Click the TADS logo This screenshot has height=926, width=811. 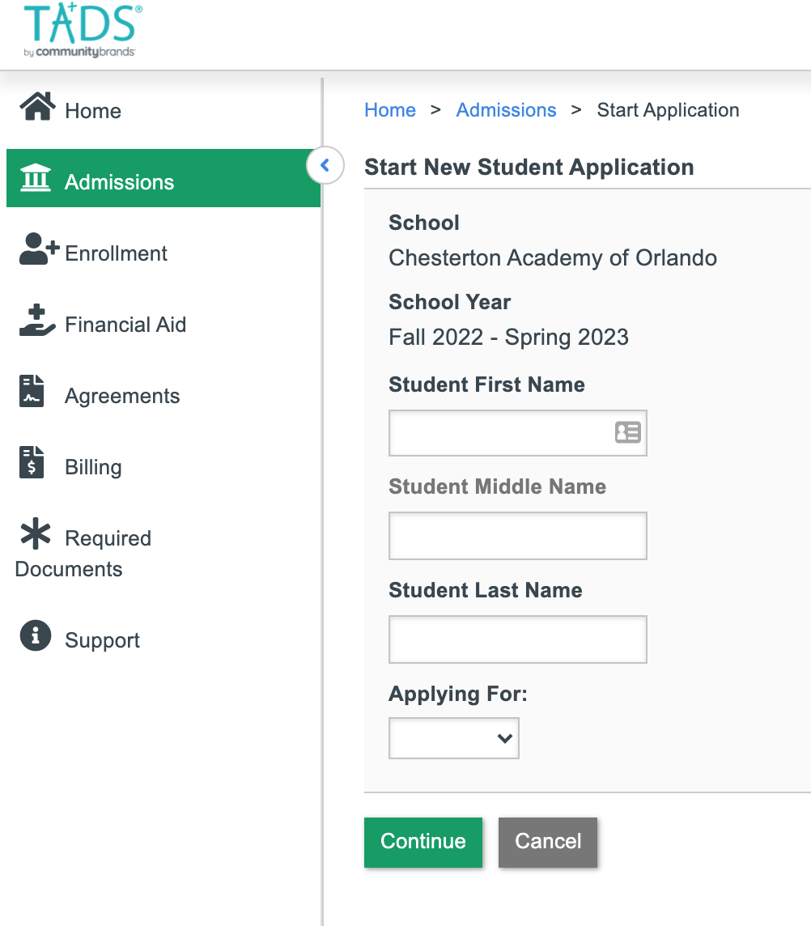[x=83, y=30]
